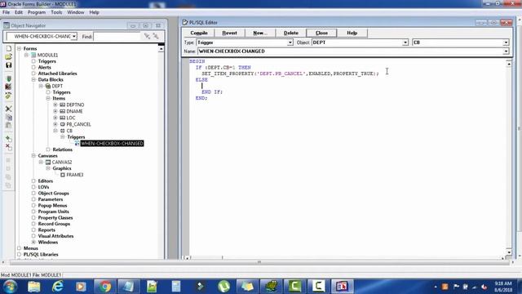The height and width of the screenshot is (294, 522).
Task: Click the Cut scissors icon in side toolbar
Action: (x=9, y=109)
